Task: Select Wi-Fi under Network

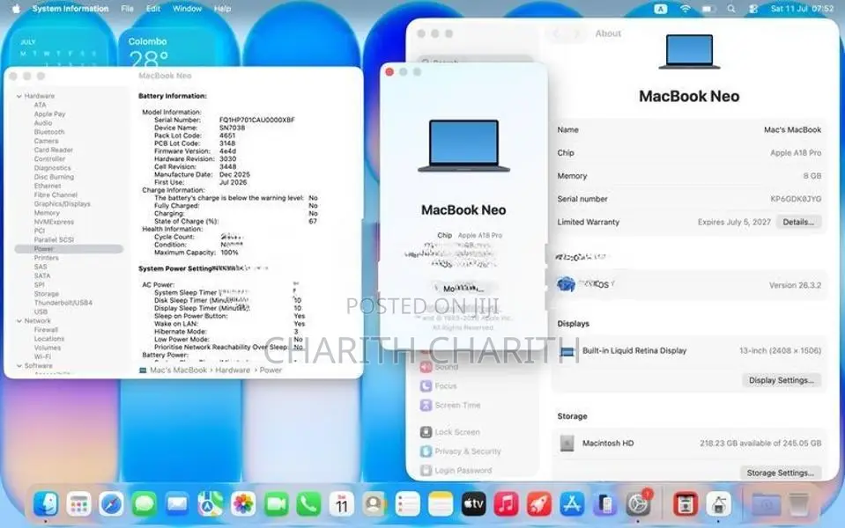Action: (x=42, y=357)
